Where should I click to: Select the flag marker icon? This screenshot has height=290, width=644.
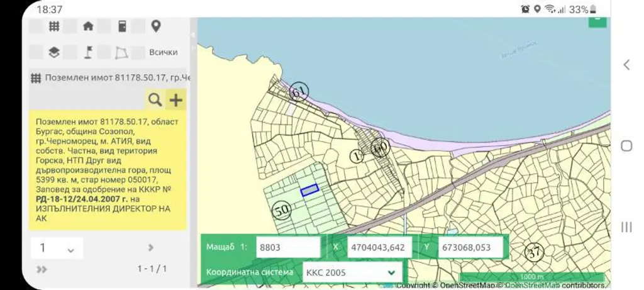[88, 52]
